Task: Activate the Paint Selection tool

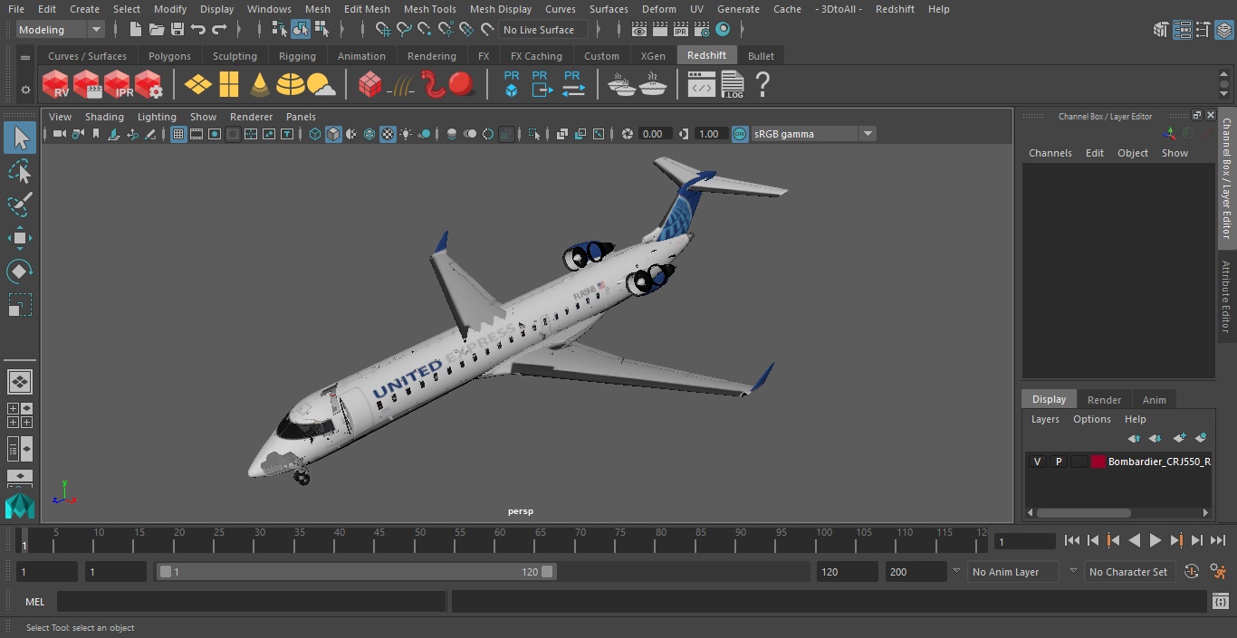Action: [x=19, y=205]
